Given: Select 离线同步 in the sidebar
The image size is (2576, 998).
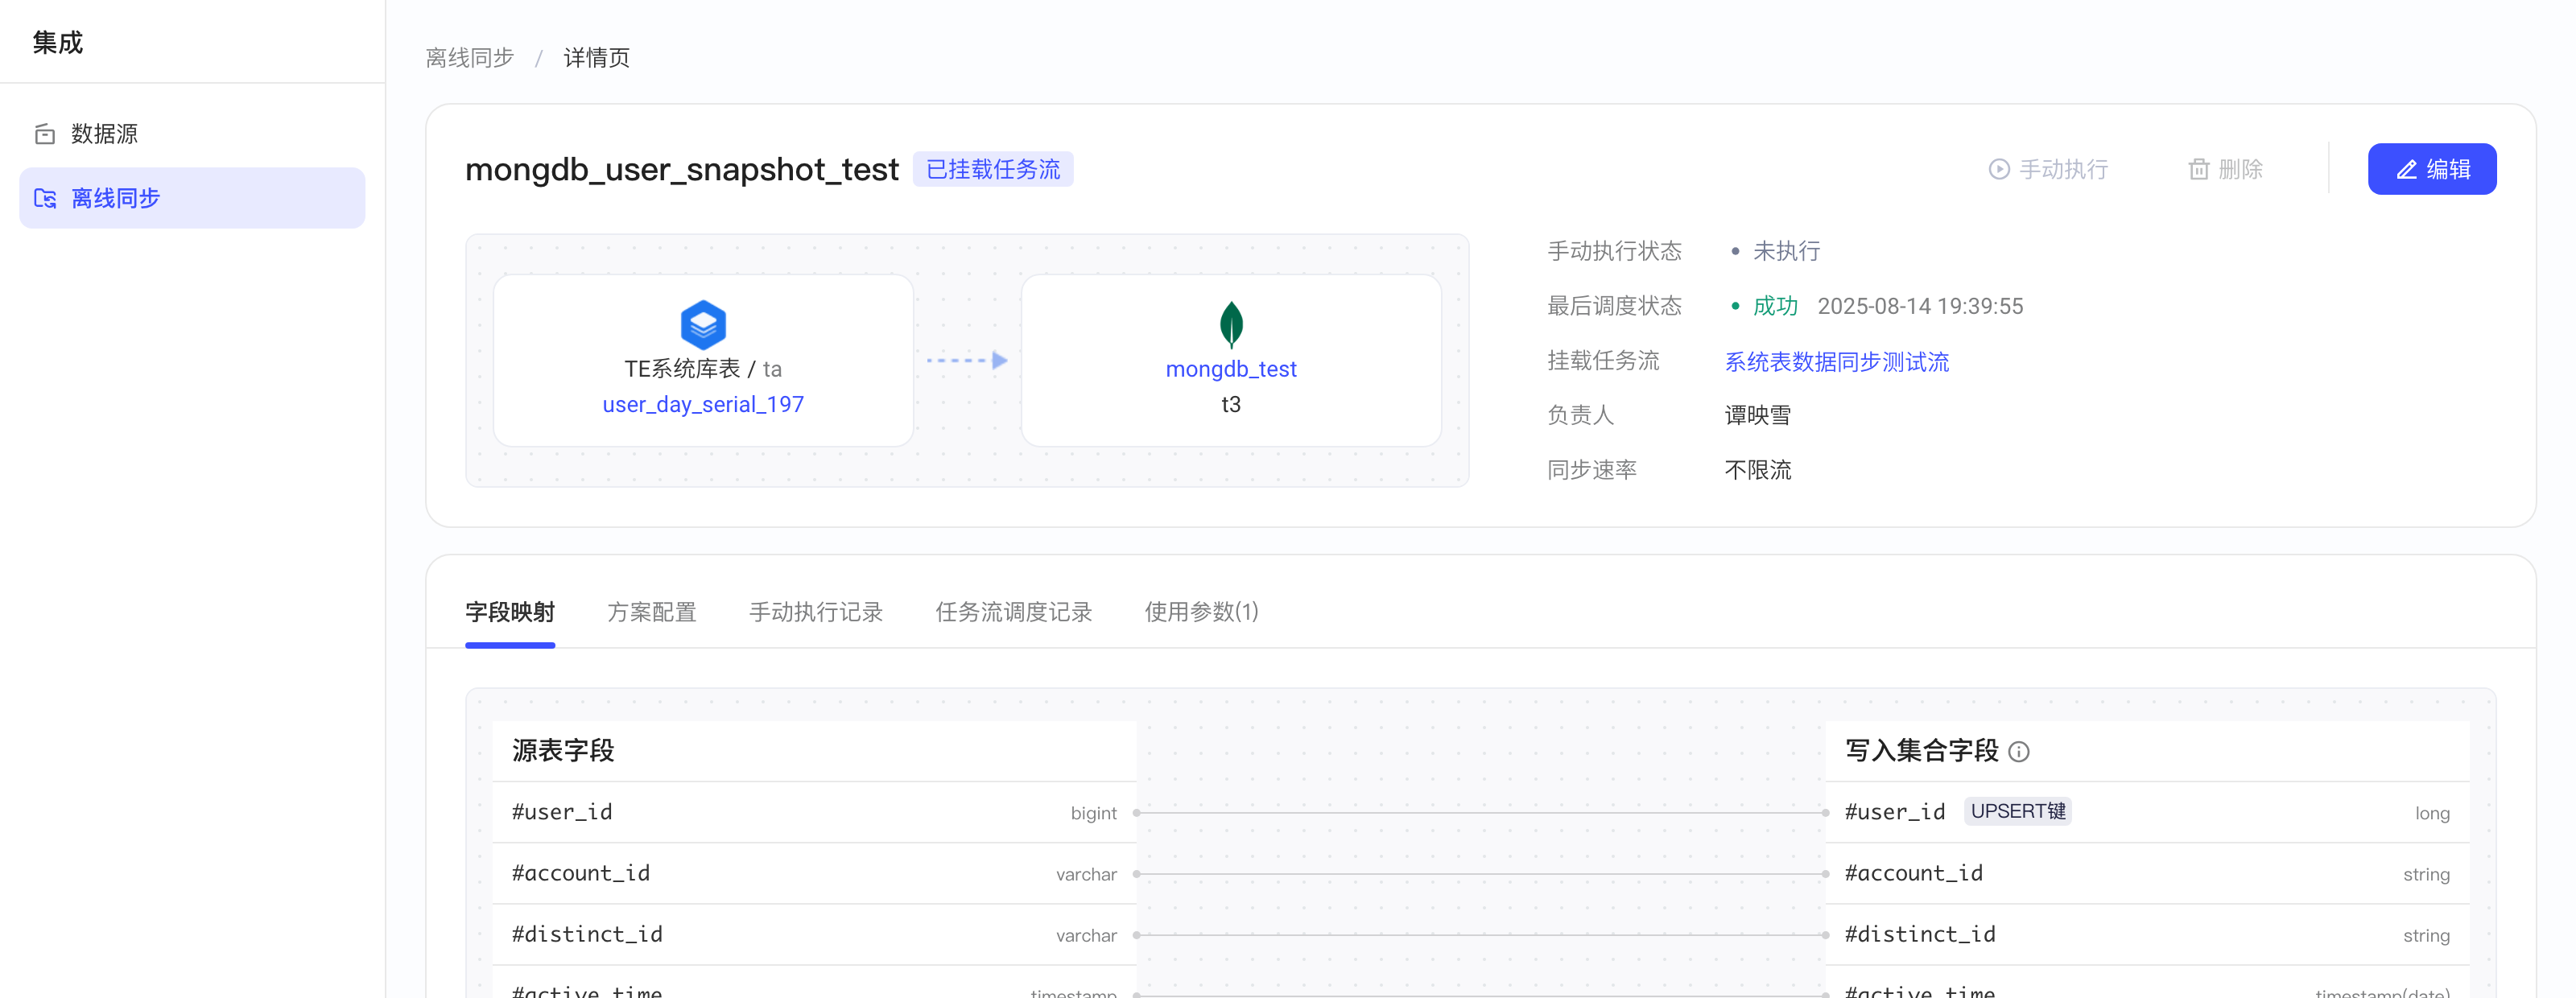Looking at the screenshot, I should [x=192, y=198].
